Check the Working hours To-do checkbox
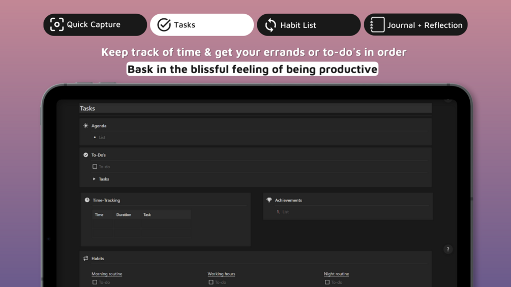511x287 pixels. point(211,282)
